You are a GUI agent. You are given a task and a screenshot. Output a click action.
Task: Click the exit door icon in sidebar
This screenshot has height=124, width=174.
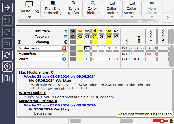[7, 78]
